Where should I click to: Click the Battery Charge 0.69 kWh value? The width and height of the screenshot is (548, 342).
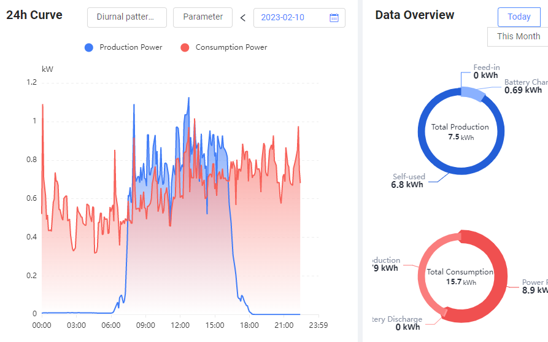[523, 90]
